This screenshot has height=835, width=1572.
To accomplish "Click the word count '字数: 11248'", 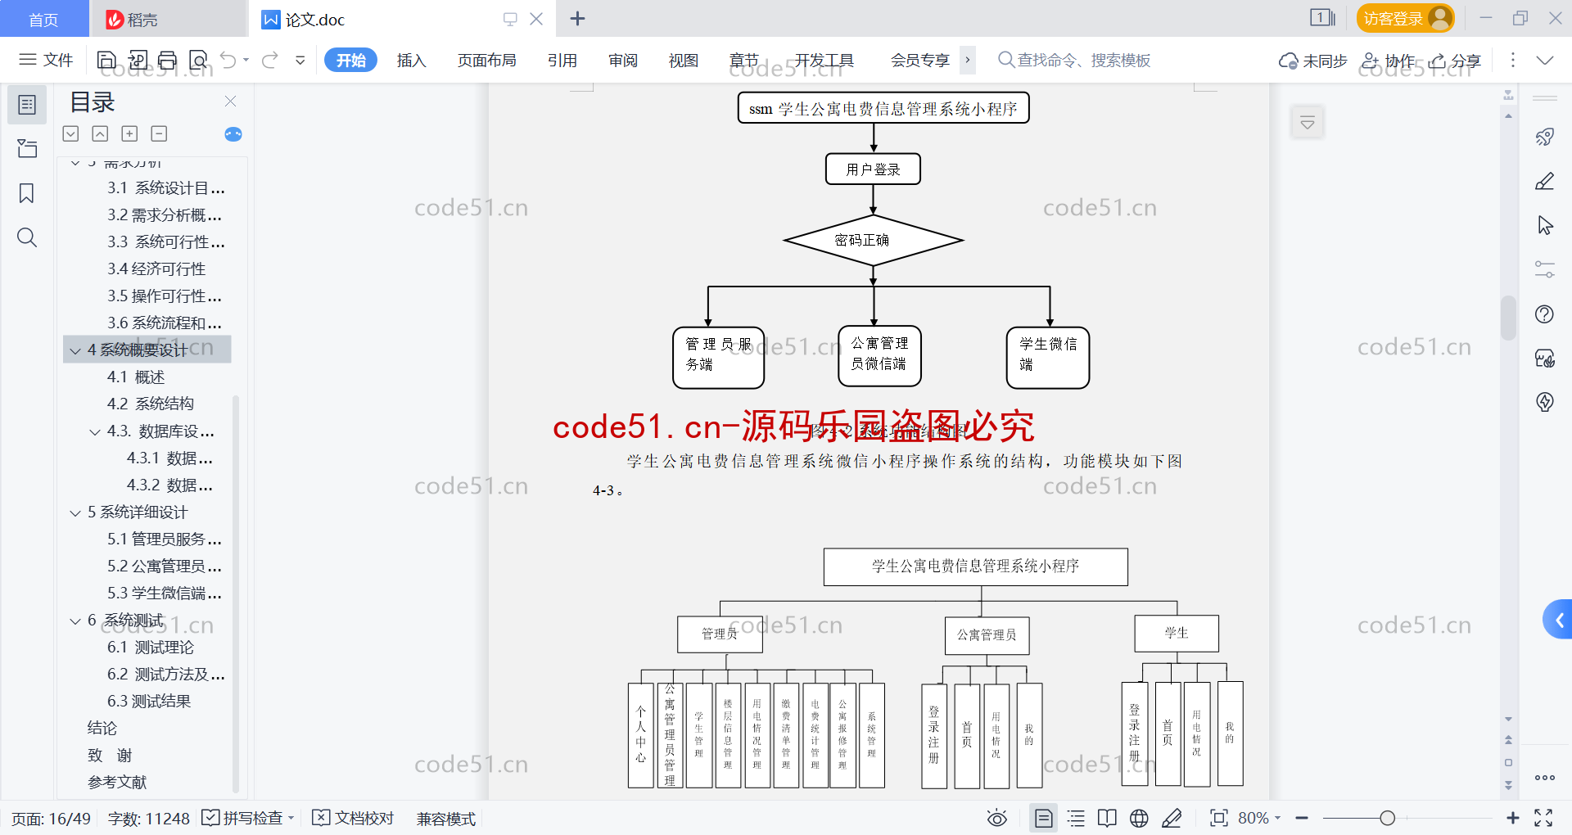I will coord(148,818).
